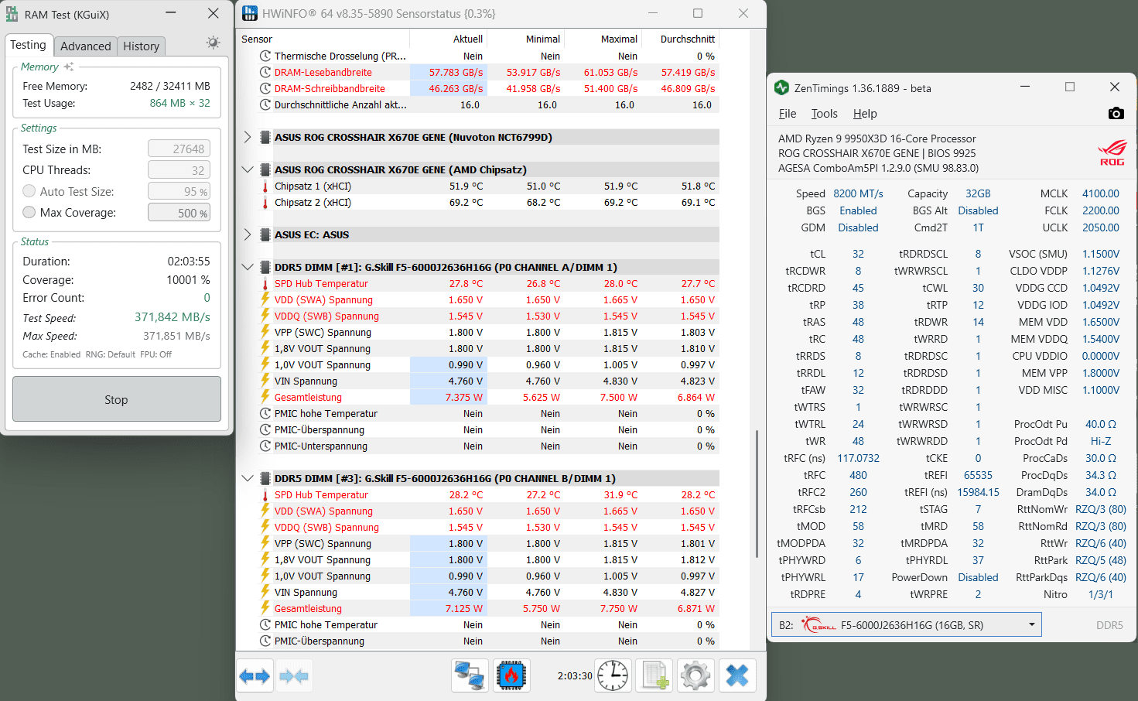Click the Stop button in RAM Test
Screen dimensions: 1138x701
click(117, 399)
